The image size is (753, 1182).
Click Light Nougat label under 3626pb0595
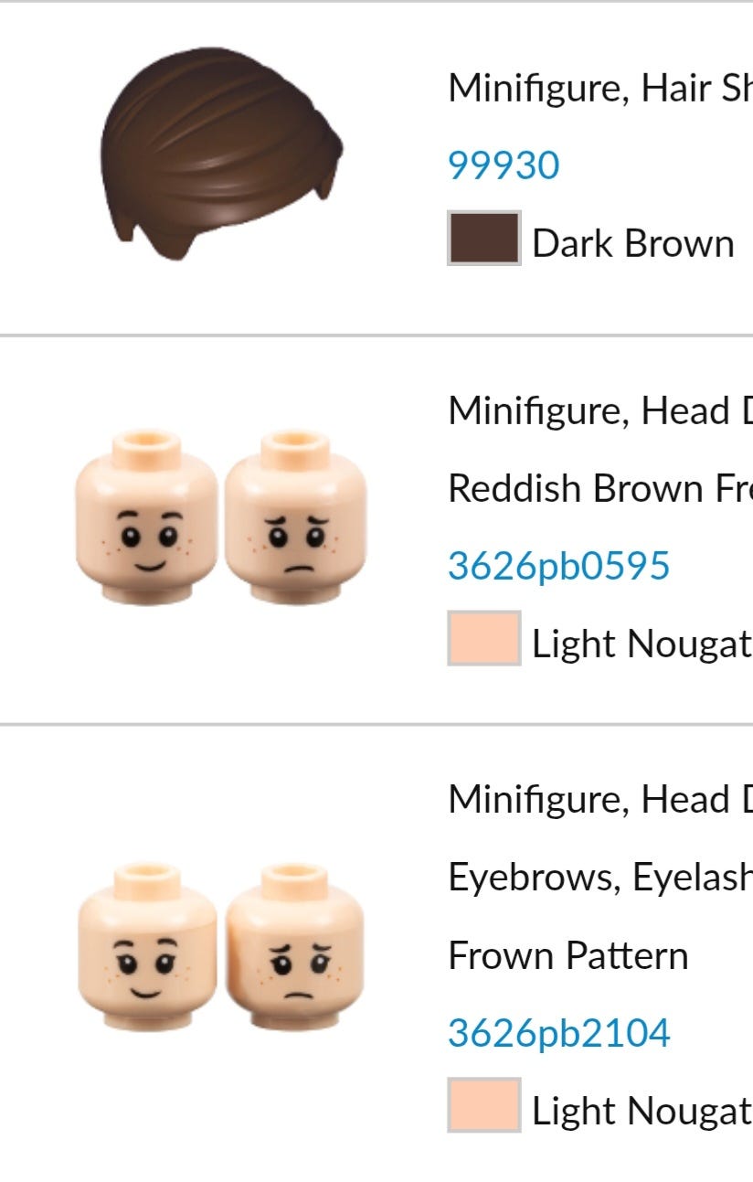coord(642,644)
